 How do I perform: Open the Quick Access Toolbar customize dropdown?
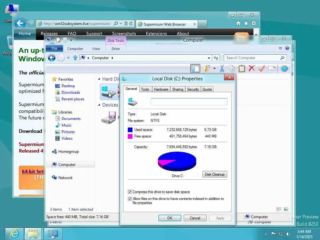(x=71, y=40)
